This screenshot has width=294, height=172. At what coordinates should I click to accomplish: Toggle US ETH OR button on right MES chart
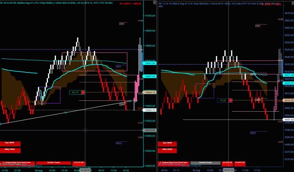coord(227,164)
